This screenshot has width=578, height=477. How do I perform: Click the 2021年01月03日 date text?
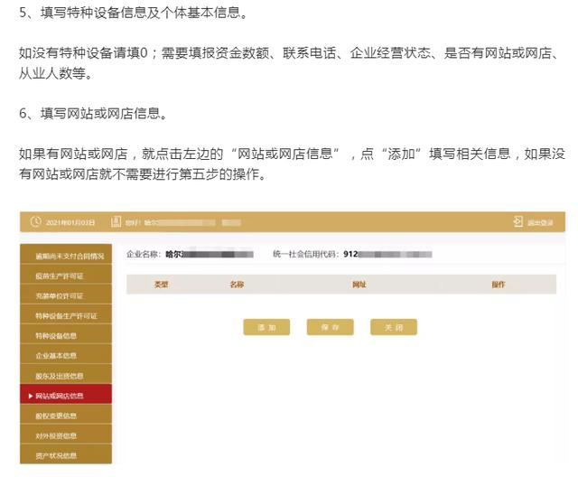click(x=70, y=222)
